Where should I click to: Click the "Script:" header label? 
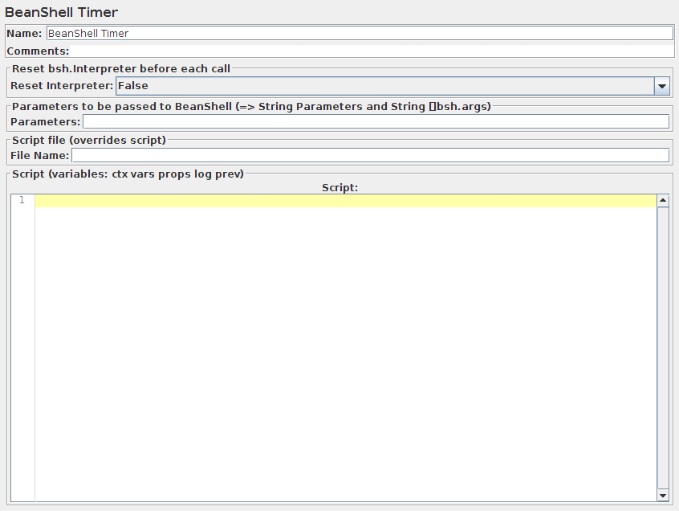(x=339, y=187)
